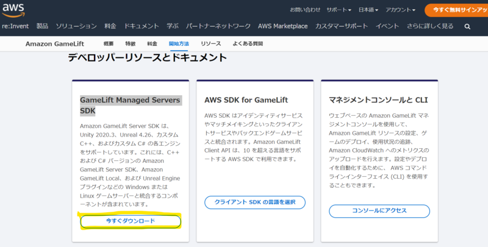This screenshot has width=488, height=247.
Task: Open the イベント menu
Action: [387, 26]
